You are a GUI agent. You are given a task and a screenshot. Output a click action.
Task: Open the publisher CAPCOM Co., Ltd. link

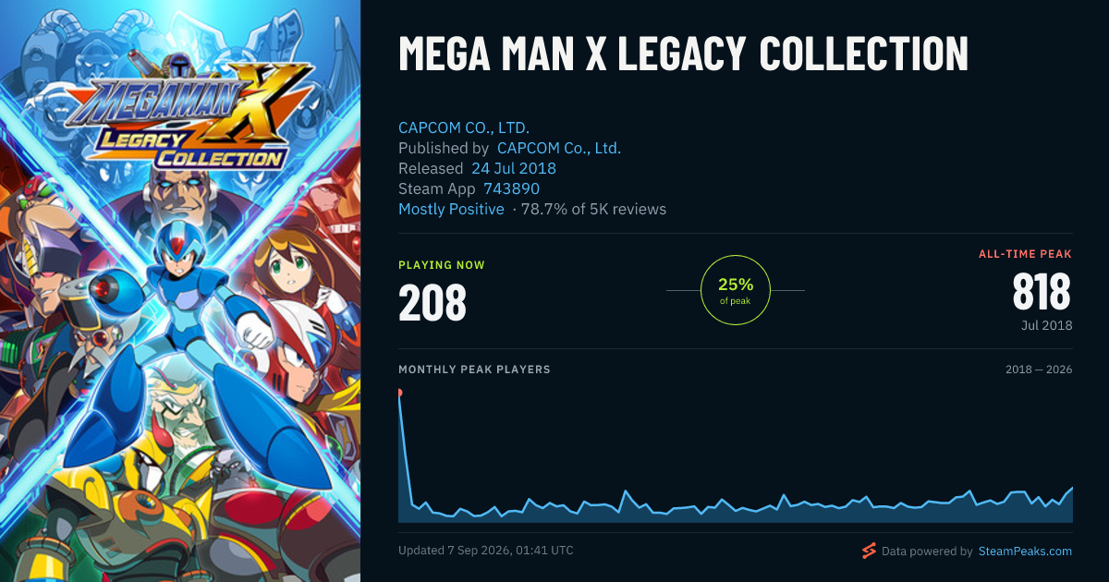(559, 148)
